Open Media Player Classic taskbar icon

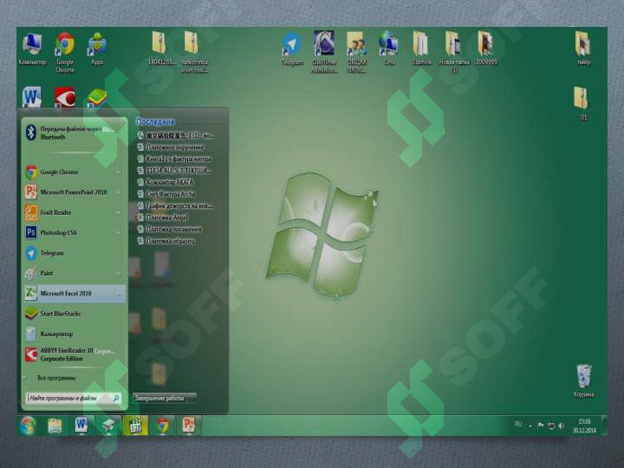pyautogui.click(x=135, y=426)
